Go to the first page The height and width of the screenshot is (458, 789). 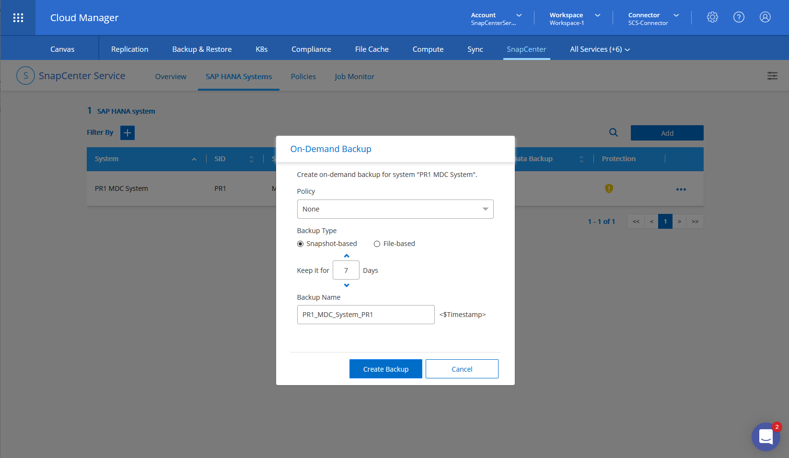click(636, 222)
